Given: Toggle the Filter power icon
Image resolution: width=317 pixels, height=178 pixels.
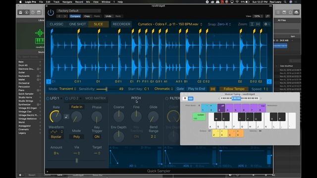Looking at the screenshot, I should click(167, 98).
